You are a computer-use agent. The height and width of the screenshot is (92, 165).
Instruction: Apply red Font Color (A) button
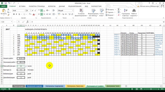point(34,14)
